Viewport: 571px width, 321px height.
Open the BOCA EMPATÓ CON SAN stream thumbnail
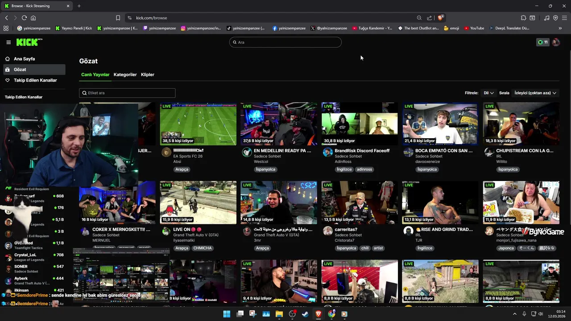(x=440, y=124)
